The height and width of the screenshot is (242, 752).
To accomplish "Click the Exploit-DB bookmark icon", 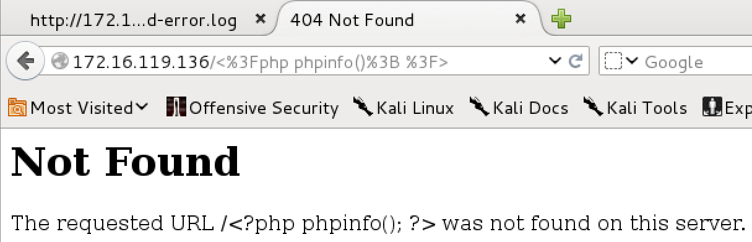I will (x=712, y=107).
